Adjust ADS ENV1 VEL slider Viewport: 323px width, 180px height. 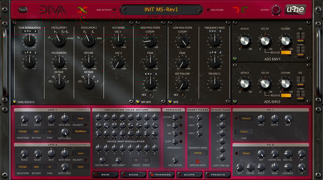tap(300, 37)
